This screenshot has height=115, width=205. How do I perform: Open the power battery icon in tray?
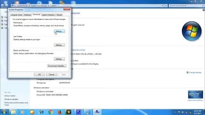coord(186,112)
